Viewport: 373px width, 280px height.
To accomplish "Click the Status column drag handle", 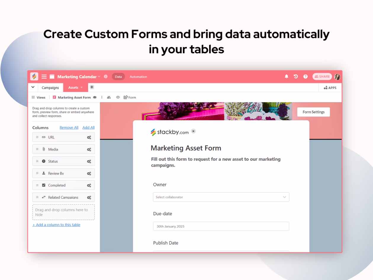I will point(37,161).
